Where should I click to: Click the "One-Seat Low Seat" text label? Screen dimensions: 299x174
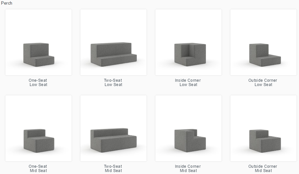[38, 82]
